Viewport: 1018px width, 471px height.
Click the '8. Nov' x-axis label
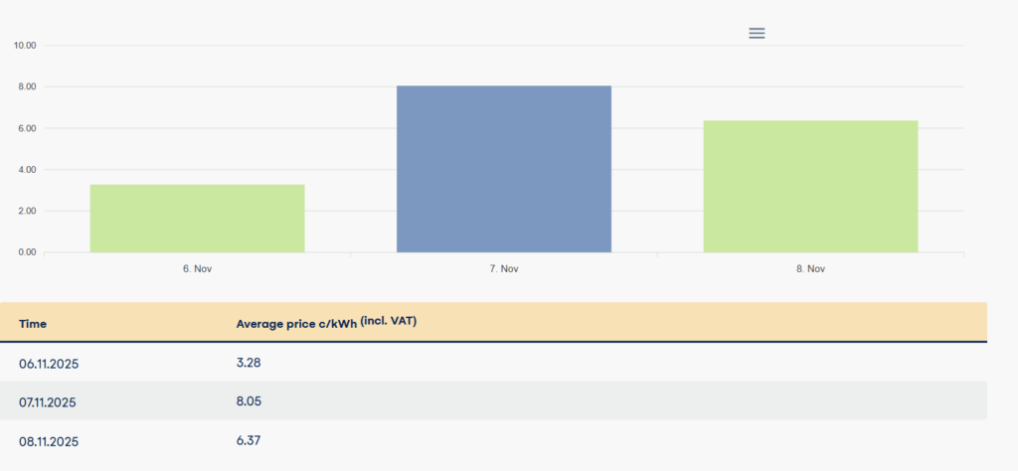click(810, 269)
